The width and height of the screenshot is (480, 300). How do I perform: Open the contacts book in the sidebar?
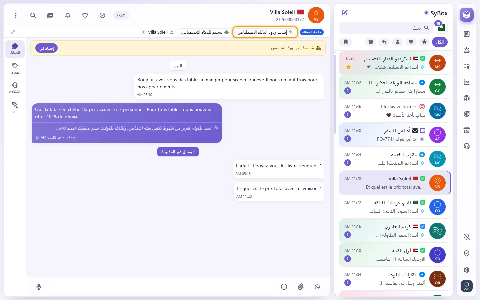pos(467,34)
